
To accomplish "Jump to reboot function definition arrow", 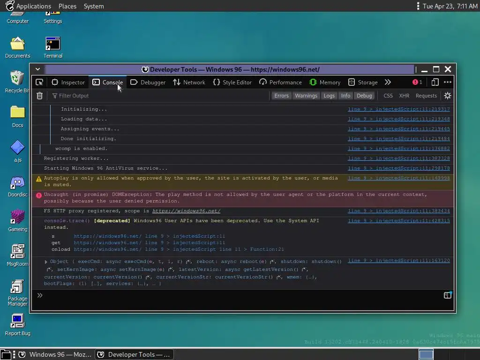I will tap(272, 262).
